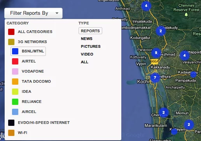
Task: Expand the cluster marker labeled 9
Action: click(x=156, y=53)
